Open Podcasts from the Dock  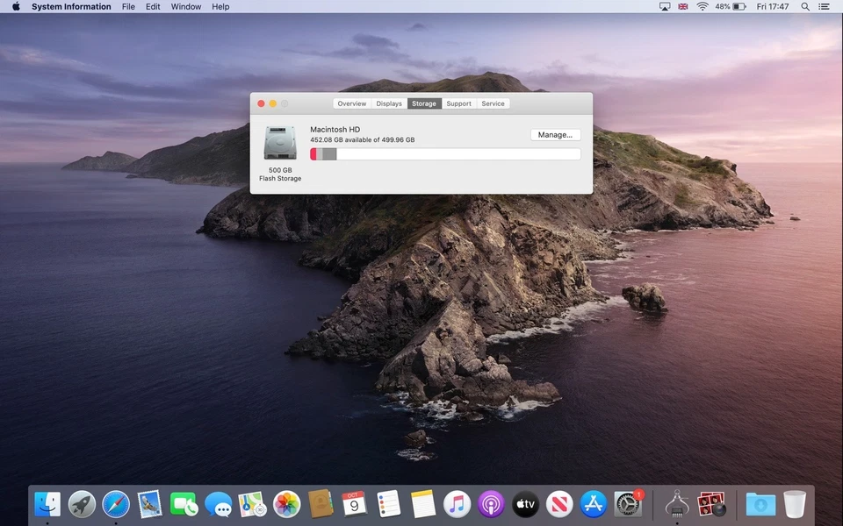[491, 505]
